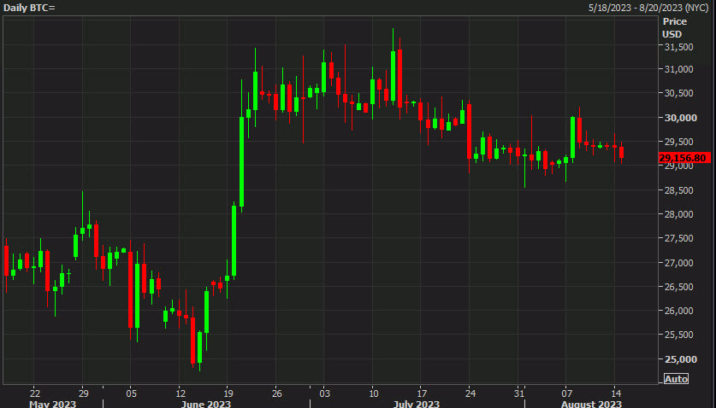Click the 27,500 price axis label
This screenshot has width=716, height=408.
(678, 238)
